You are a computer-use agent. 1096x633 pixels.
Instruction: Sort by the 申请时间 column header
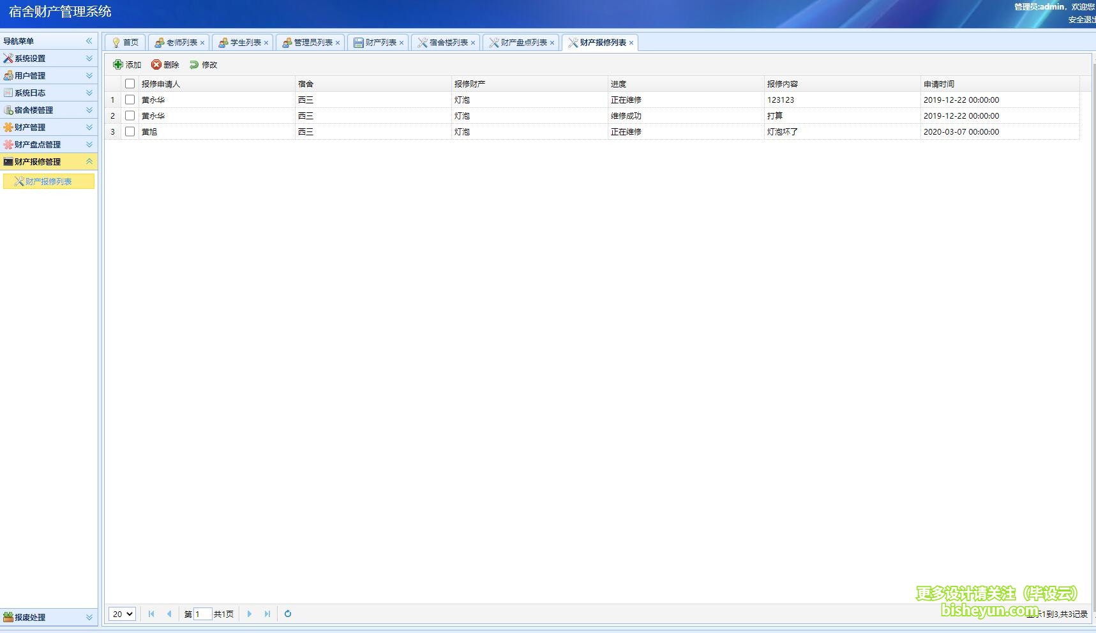pyautogui.click(x=1000, y=84)
